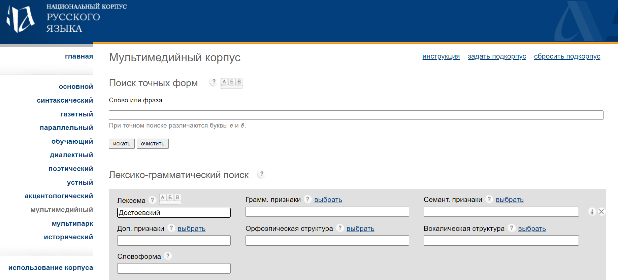
Task: Focus the Грамм. признаки input field
Action: click(327, 212)
